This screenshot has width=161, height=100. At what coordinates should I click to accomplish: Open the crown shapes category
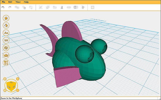6,55
